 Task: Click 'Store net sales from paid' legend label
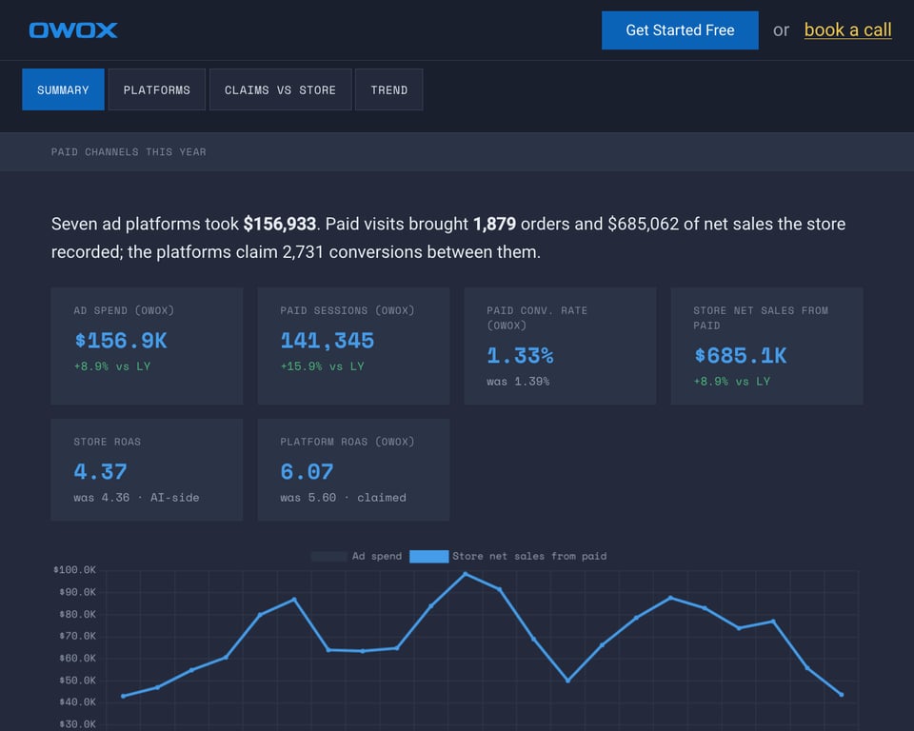coord(529,557)
